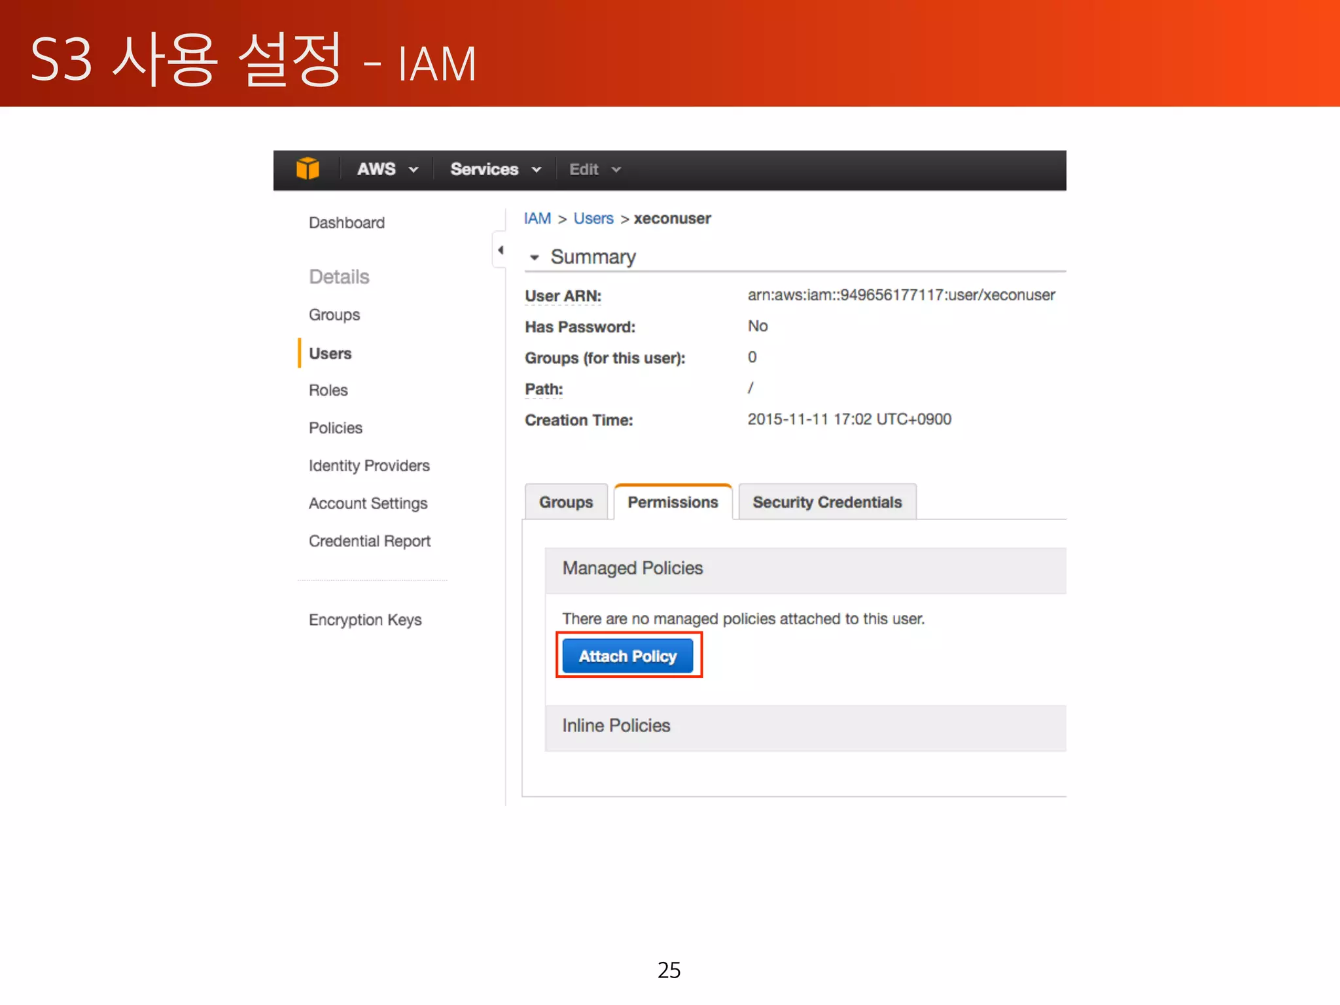Select the Permissions tab

pyautogui.click(x=673, y=502)
